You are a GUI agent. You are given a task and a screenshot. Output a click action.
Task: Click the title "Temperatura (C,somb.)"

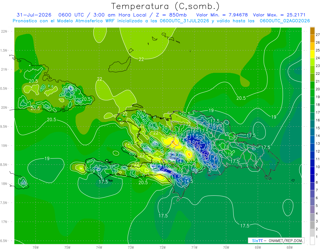coord(165,6)
